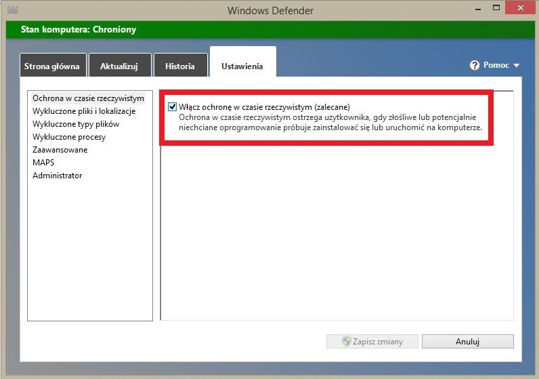This screenshot has height=379, width=539.
Task: Minimize the Windows Defender window
Action: (478, 9)
